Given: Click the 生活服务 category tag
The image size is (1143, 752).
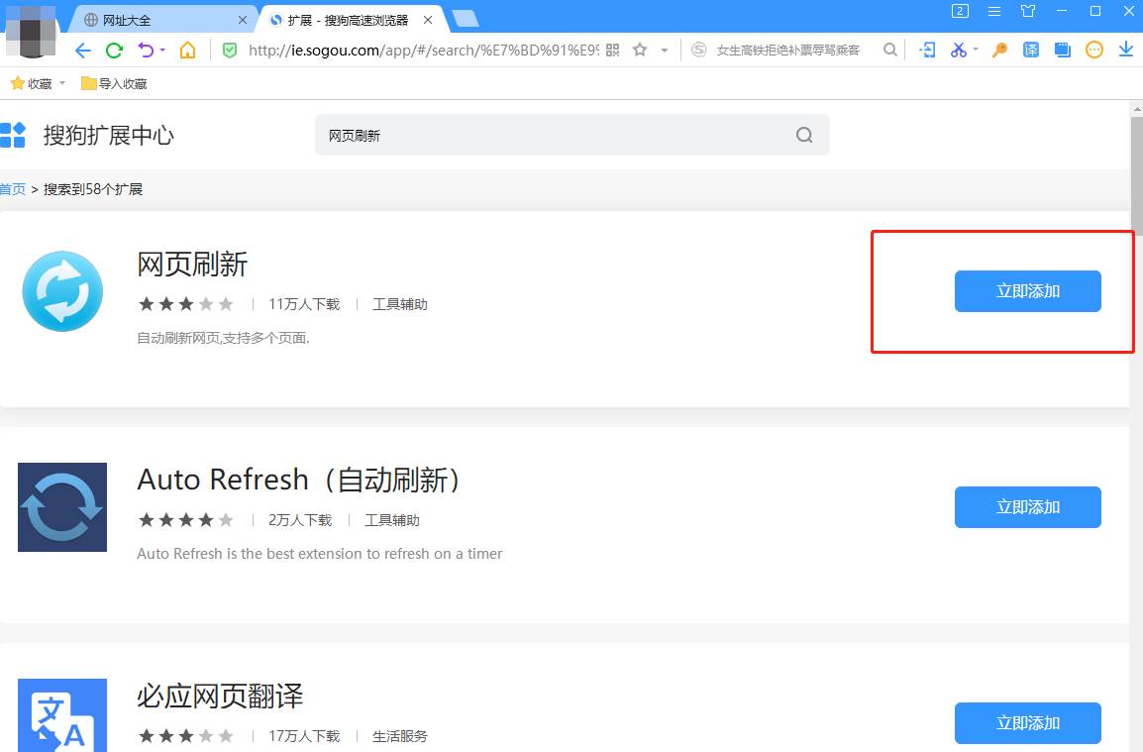Looking at the screenshot, I should click(x=399, y=736).
